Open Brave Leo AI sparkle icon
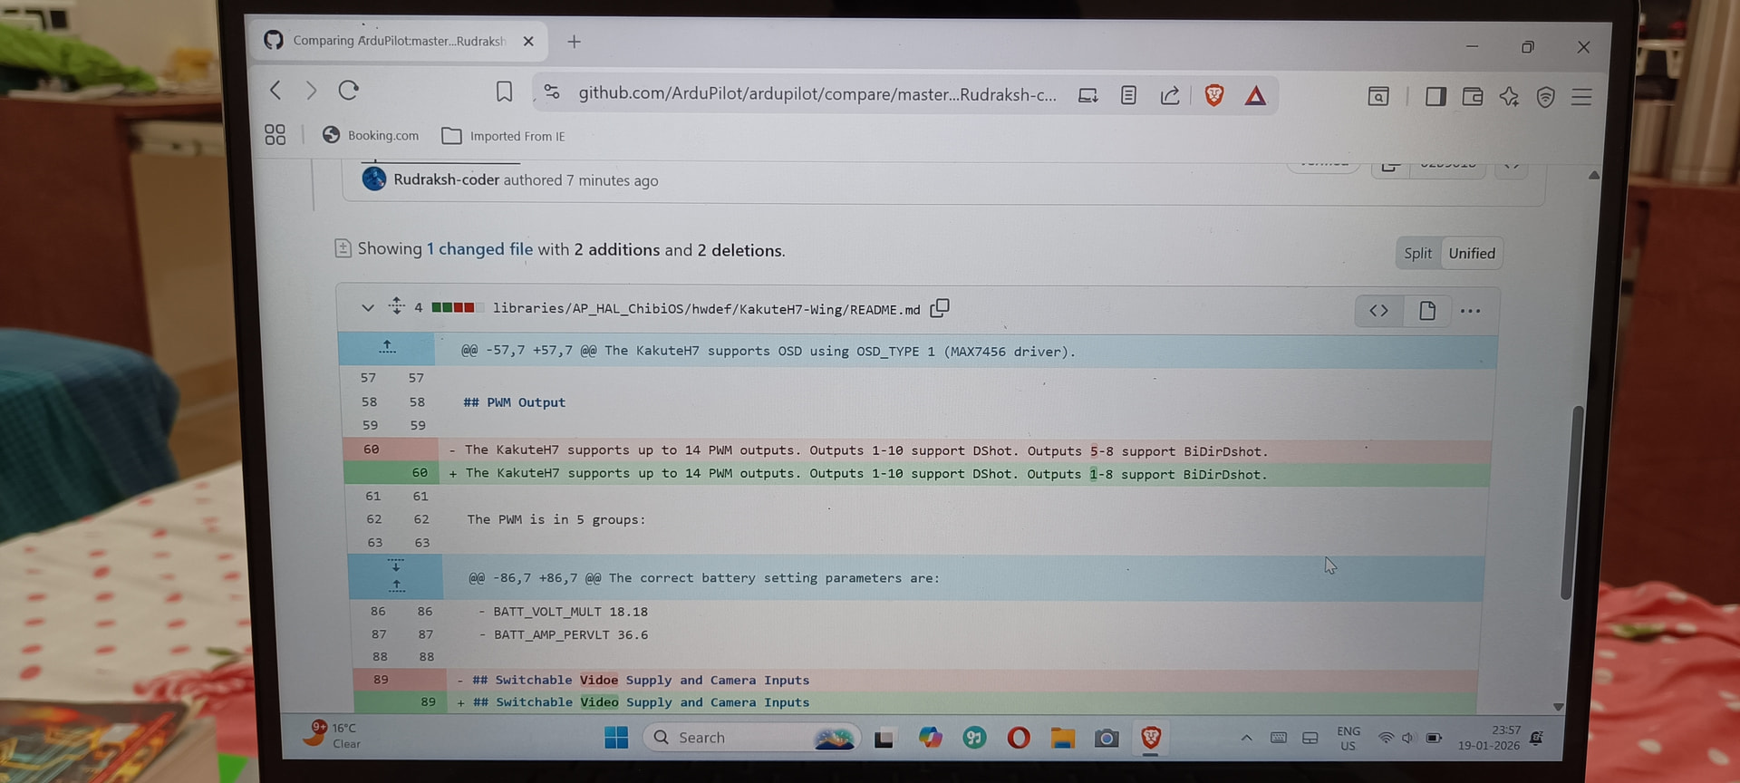The width and height of the screenshot is (1740, 783). (1509, 97)
